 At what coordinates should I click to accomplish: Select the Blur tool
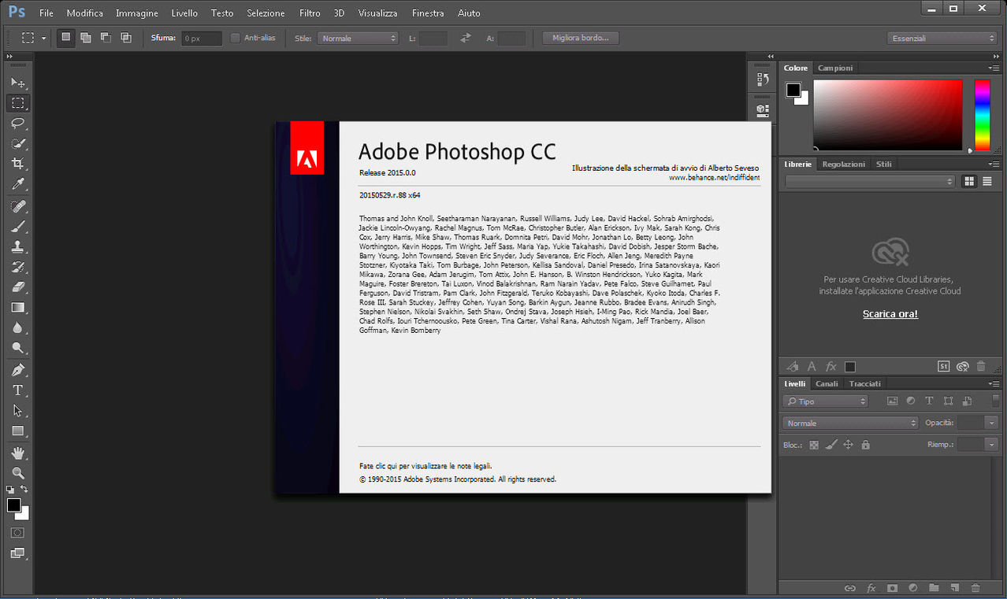pyautogui.click(x=17, y=328)
